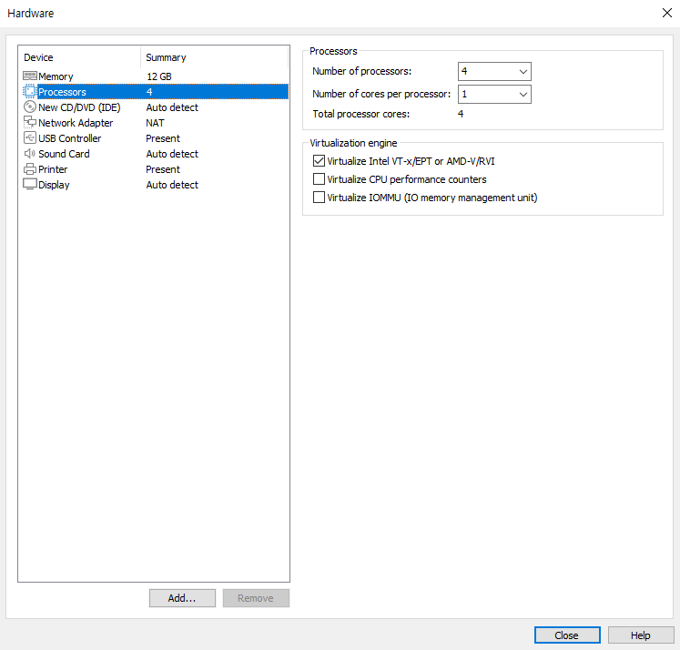The width and height of the screenshot is (680, 650).
Task: Click Present summary for USB Controller
Action: click(x=163, y=138)
